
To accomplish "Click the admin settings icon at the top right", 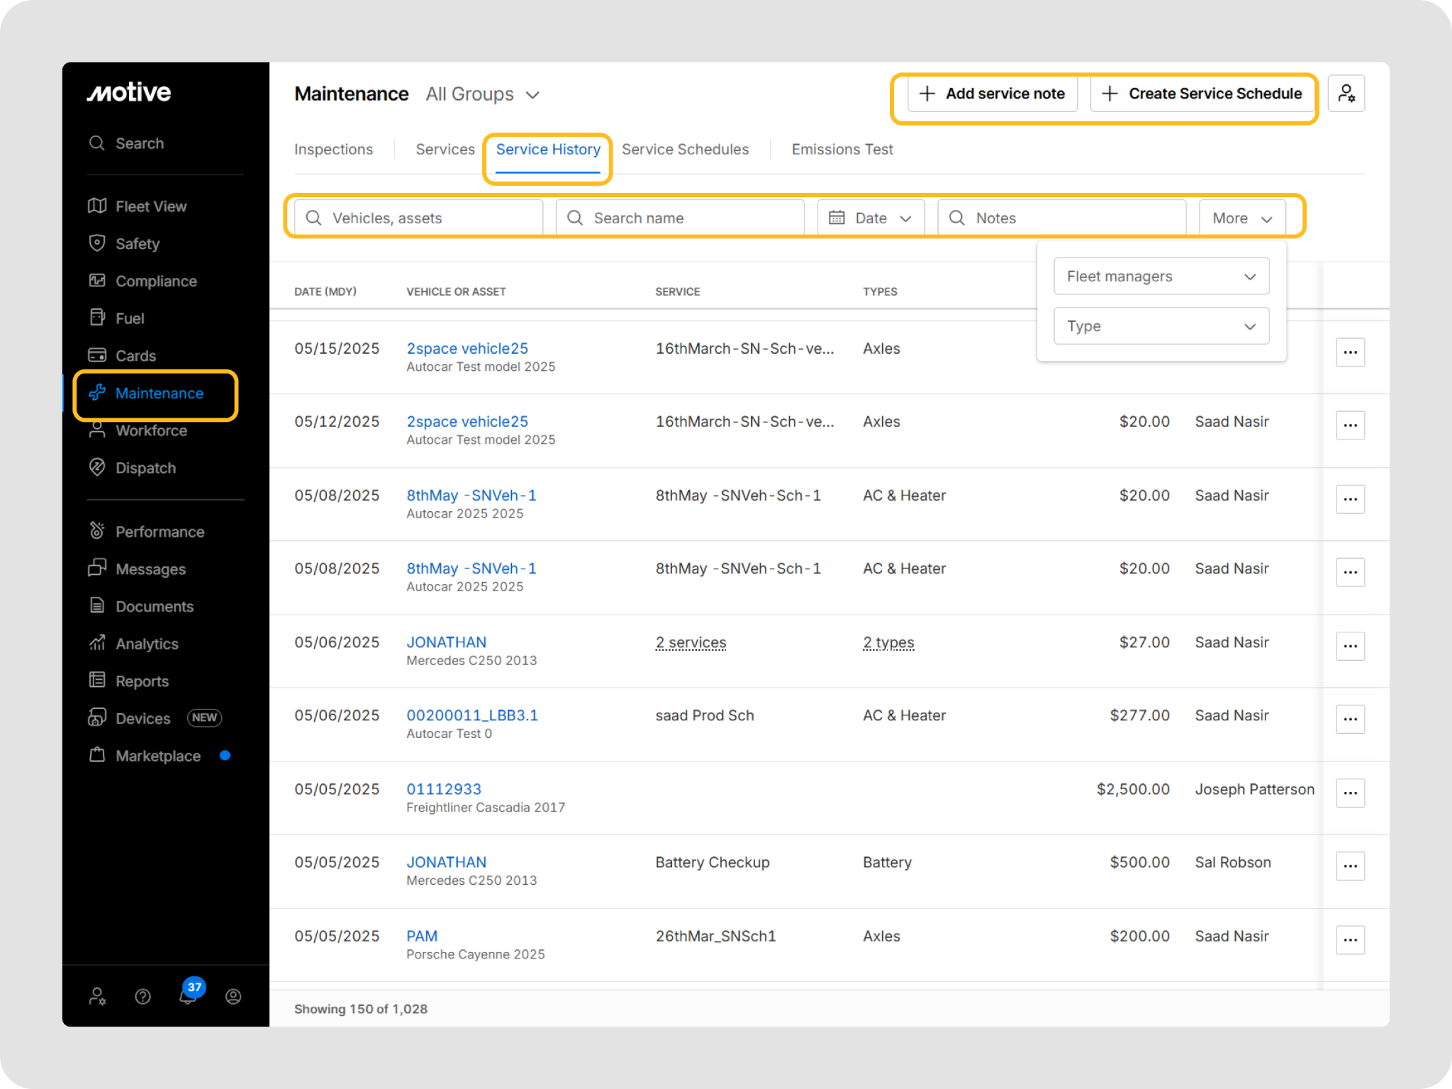I will (x=1346, y=94).
